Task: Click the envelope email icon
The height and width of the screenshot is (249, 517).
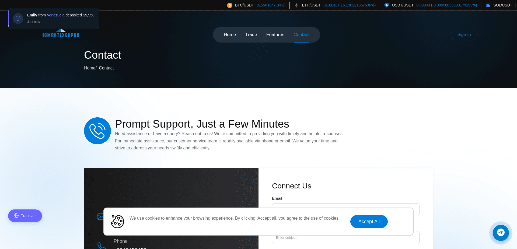Action: coord(100,217)
